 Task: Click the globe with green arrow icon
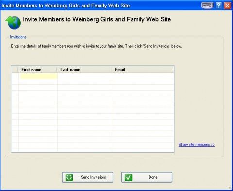[x=13, y=22]
